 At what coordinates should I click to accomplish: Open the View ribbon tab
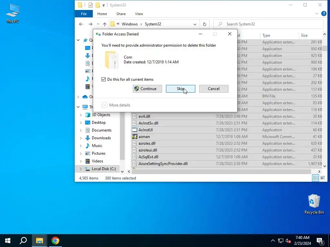pyautogui.click(x=139, y=14)
